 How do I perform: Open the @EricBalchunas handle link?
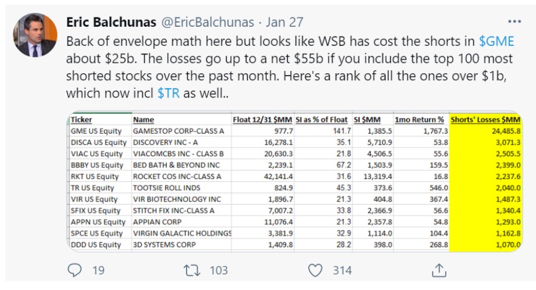pyautogui.click(x=208, y=22)
